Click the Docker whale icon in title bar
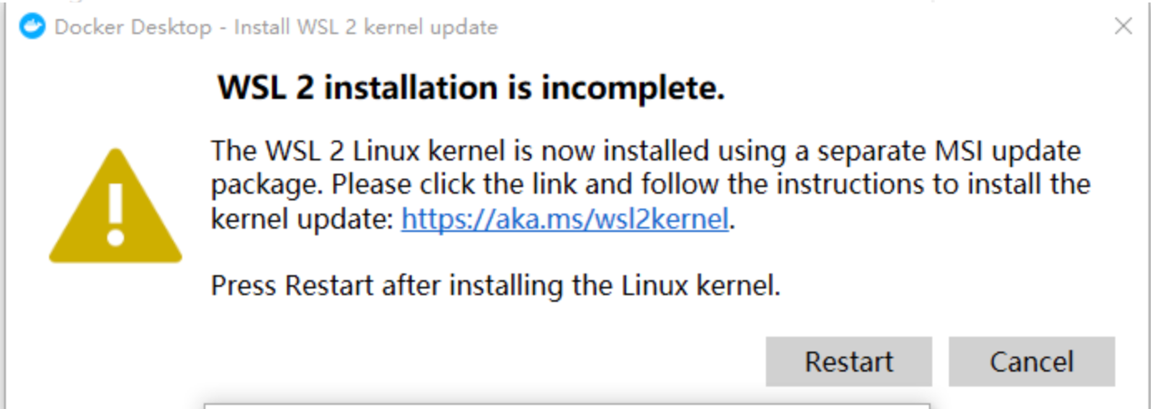Viewport: 1151px width, 409px height. pos(32,27)
